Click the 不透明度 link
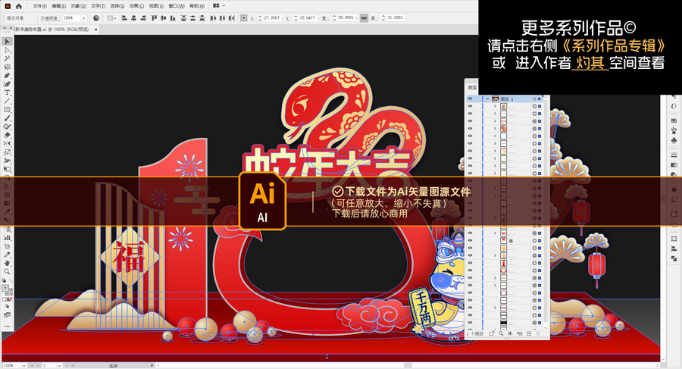This screenshot has height=369, width=682. tap(49, 18)
